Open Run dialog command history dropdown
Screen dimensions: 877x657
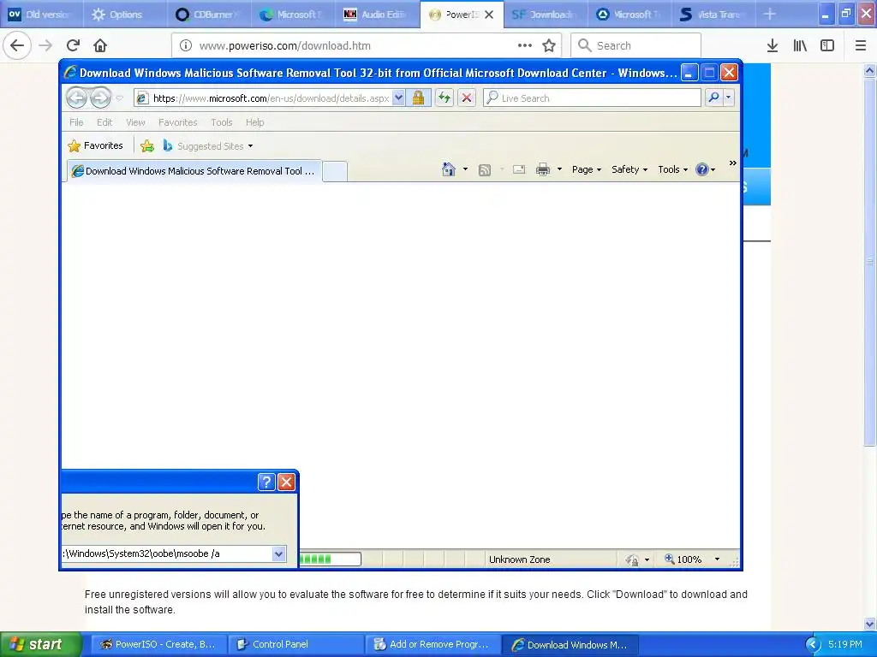point(278,553)
